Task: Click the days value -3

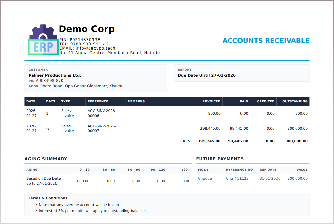Action: 48,128
